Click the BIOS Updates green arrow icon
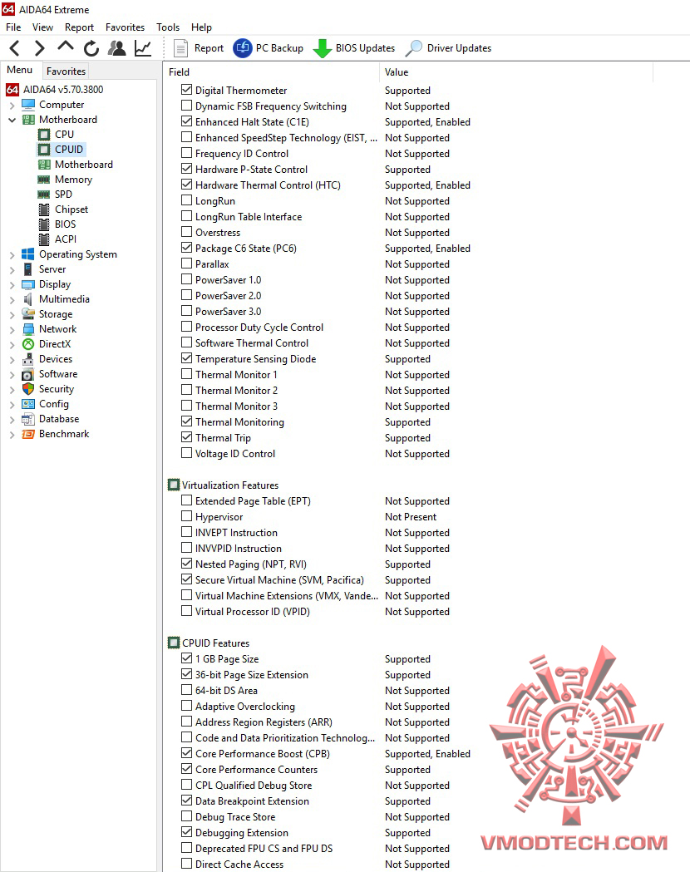Screen dimensions: 690x872 click(322, 48)
